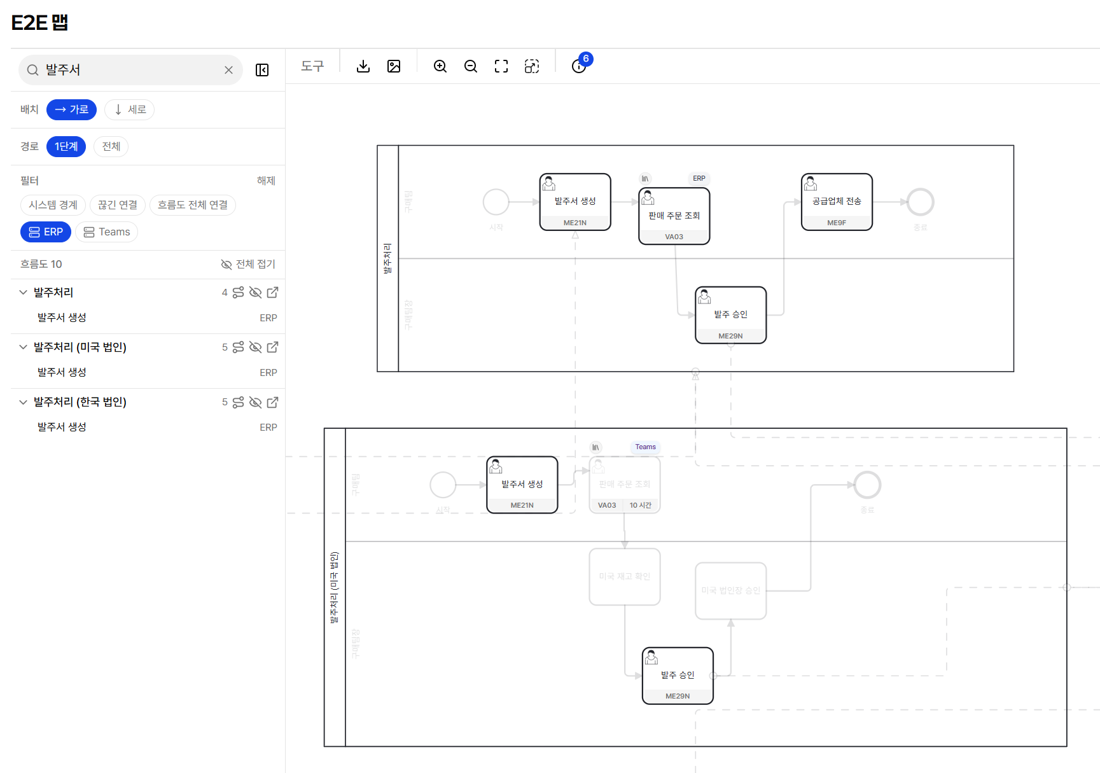Collapse the 발주처리 (미국 법인) group
Image resolution: width=1100 pixels, height=773 pixels.
coord(23,347)
